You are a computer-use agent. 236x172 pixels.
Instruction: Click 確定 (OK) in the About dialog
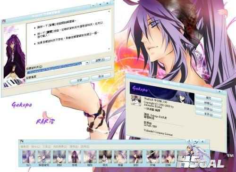point(209,98)
